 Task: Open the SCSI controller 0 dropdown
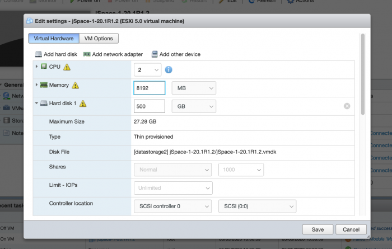click(172, 206)
